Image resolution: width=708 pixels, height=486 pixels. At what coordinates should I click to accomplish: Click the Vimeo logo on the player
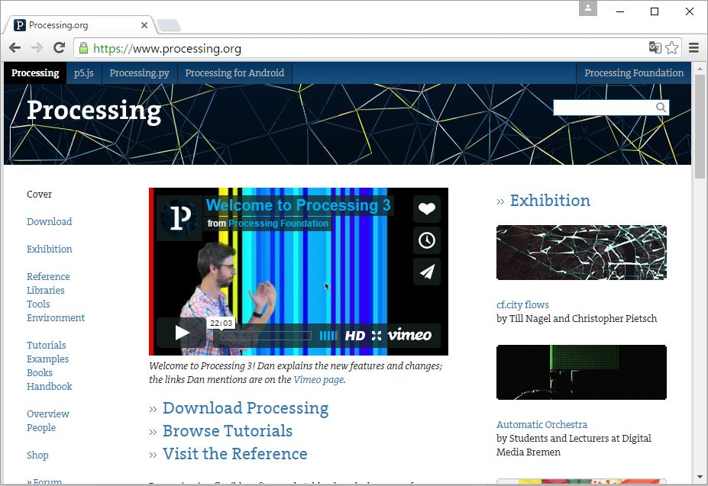(409, 335)
